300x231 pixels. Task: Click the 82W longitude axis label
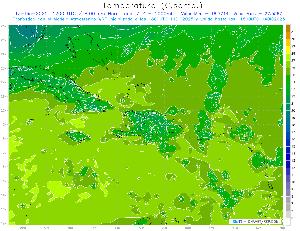23,228
